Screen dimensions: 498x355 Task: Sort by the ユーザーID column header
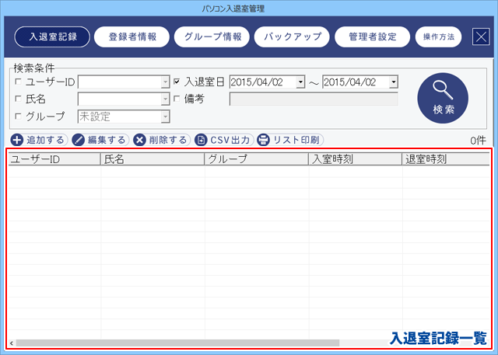click(54, 159)
